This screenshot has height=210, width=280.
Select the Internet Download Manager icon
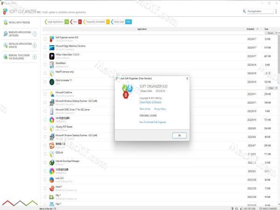click(x=52, y=162)
